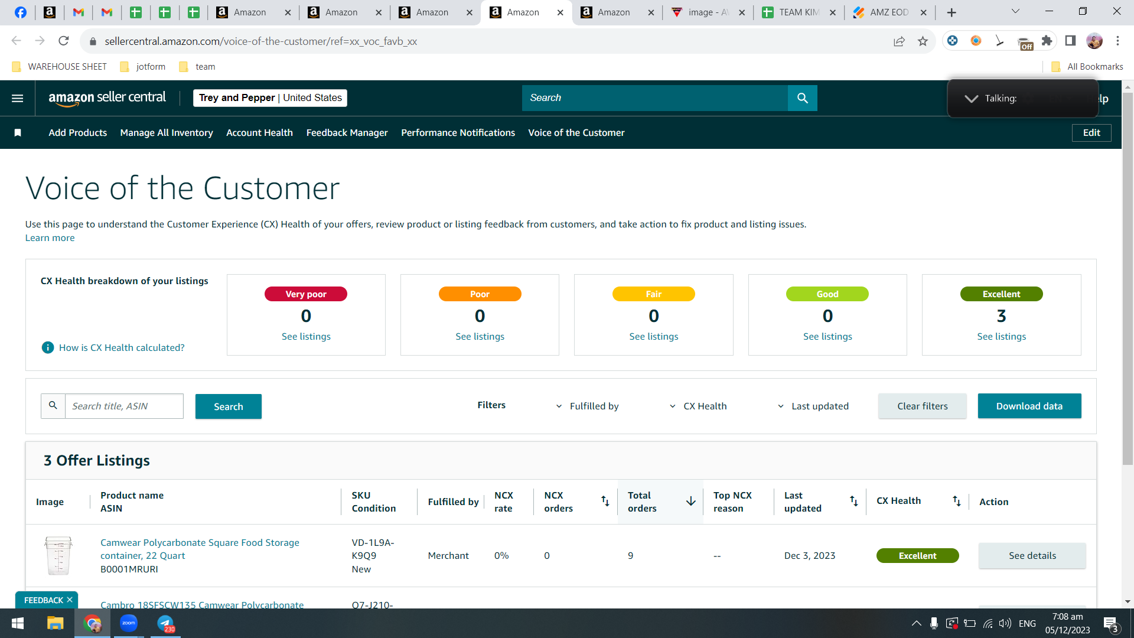The width and height of the screenshot is (1134, 638).
Task: Open the Seller Central hamburger menu
Action: (18, 98)
